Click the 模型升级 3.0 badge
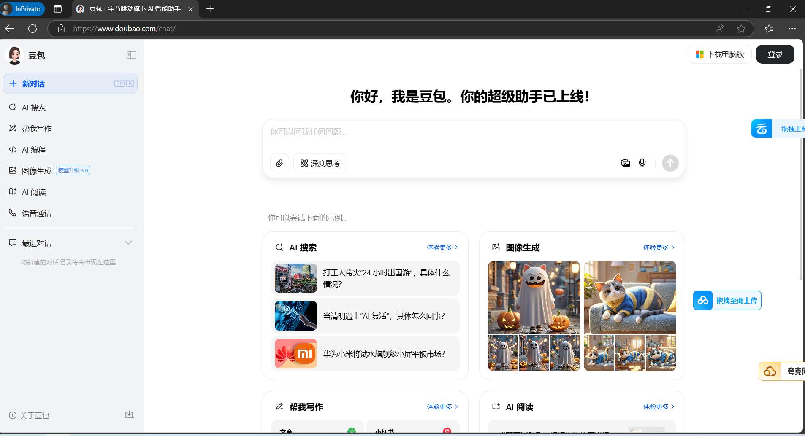The image size is (805, 436). [x=73, y=170]
